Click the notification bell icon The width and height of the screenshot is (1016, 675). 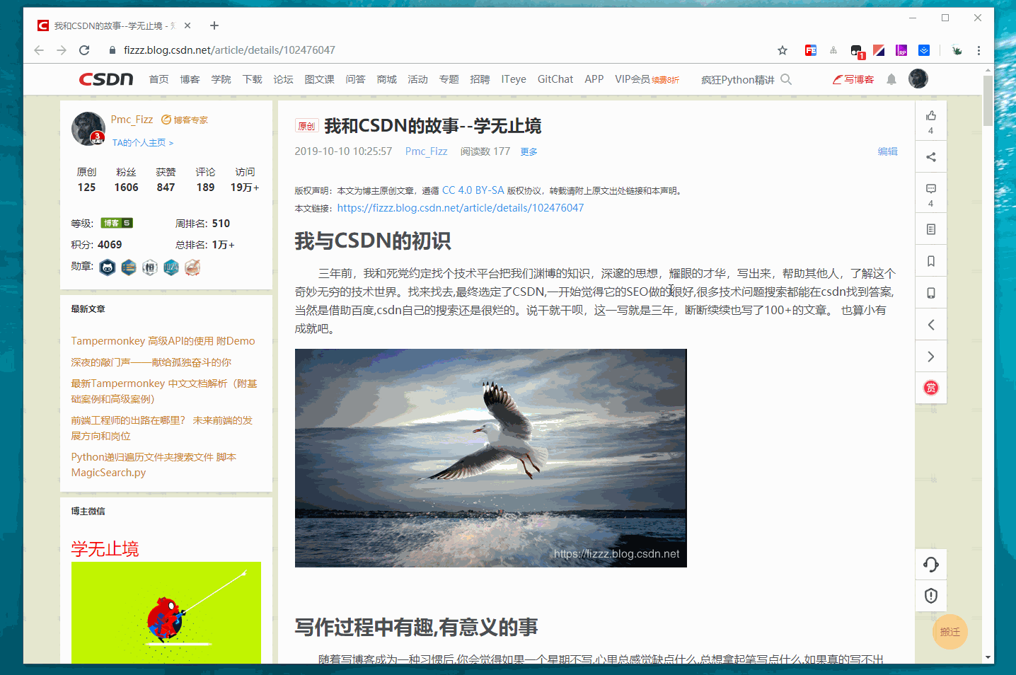[891, 79]
